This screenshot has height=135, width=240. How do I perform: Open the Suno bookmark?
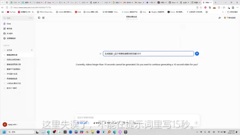(143, 12)
